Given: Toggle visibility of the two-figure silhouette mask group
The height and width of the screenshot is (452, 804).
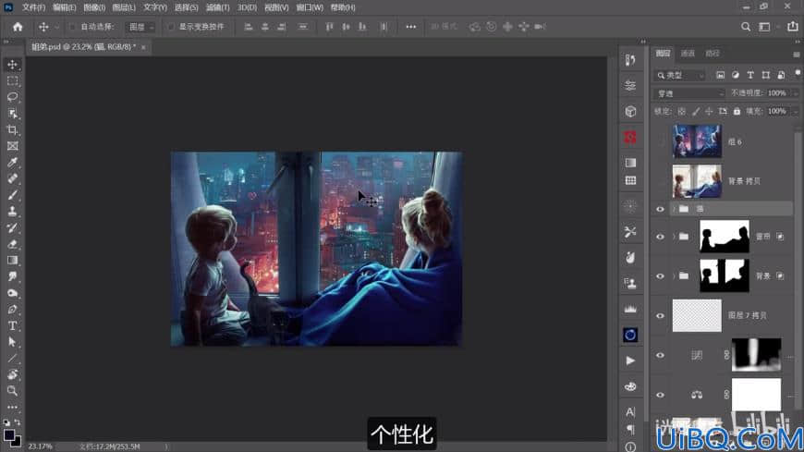Looking at the screenshot, I should pyautogui.click(x=660, y=237).
